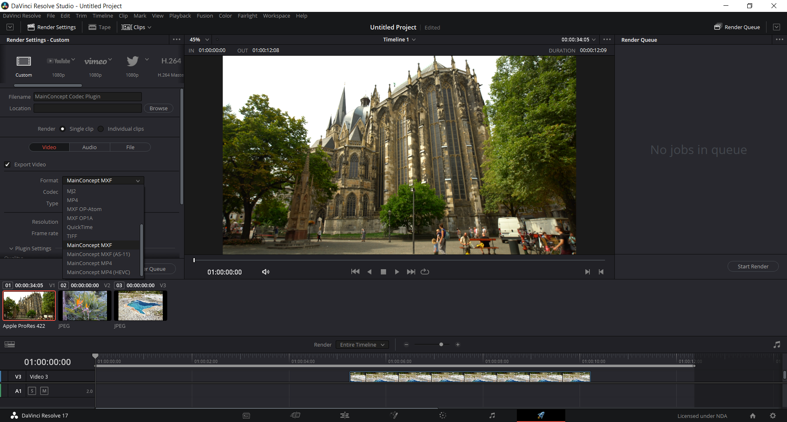Switch to the Edit page
The image size is (787, 422).
pyautogui.click(x=345, y=415)
